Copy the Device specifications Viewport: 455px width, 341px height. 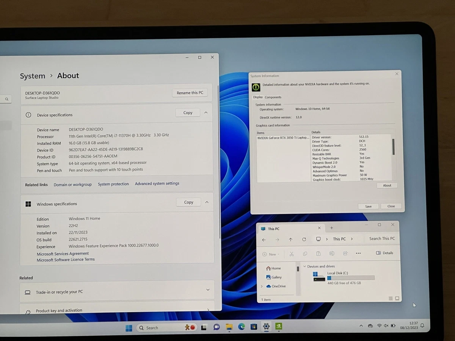(x=188, y=113)
